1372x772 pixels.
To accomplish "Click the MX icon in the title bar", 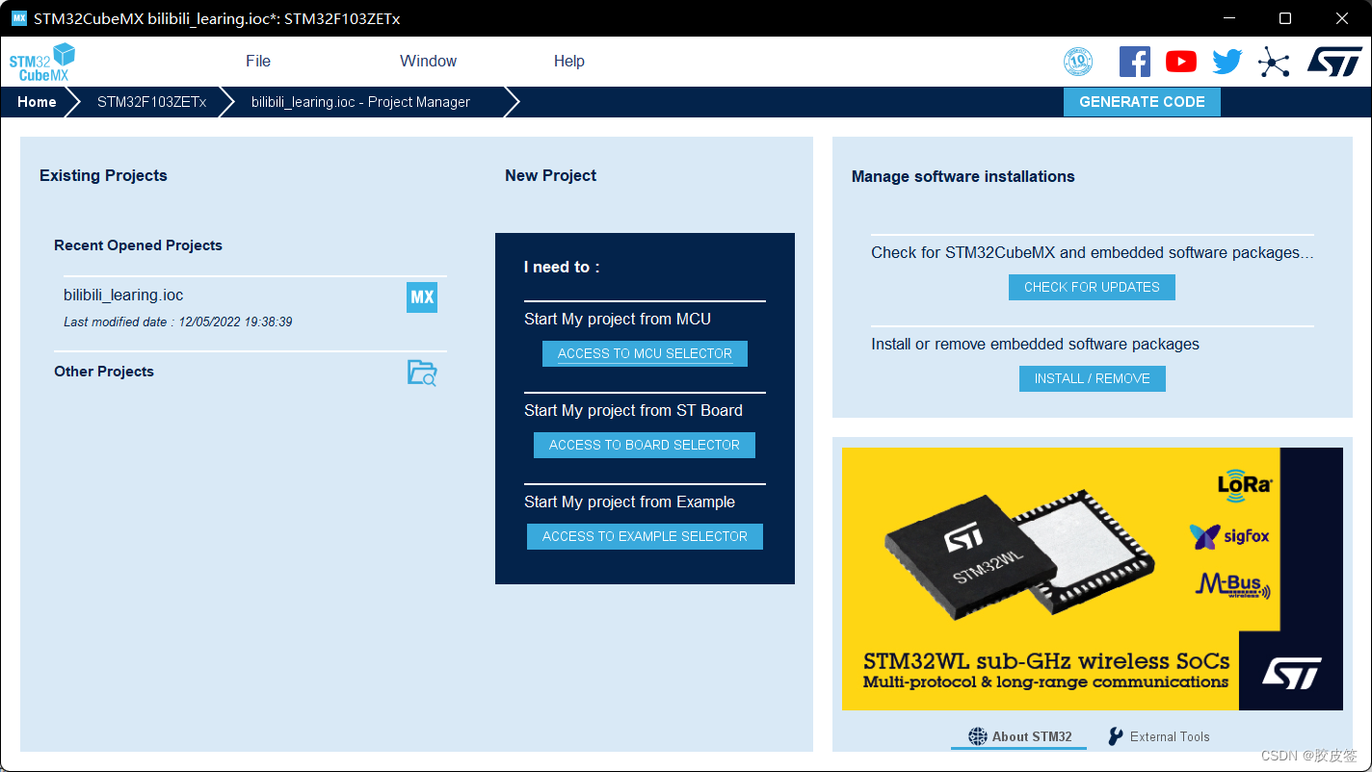I will tap(18, 18).
